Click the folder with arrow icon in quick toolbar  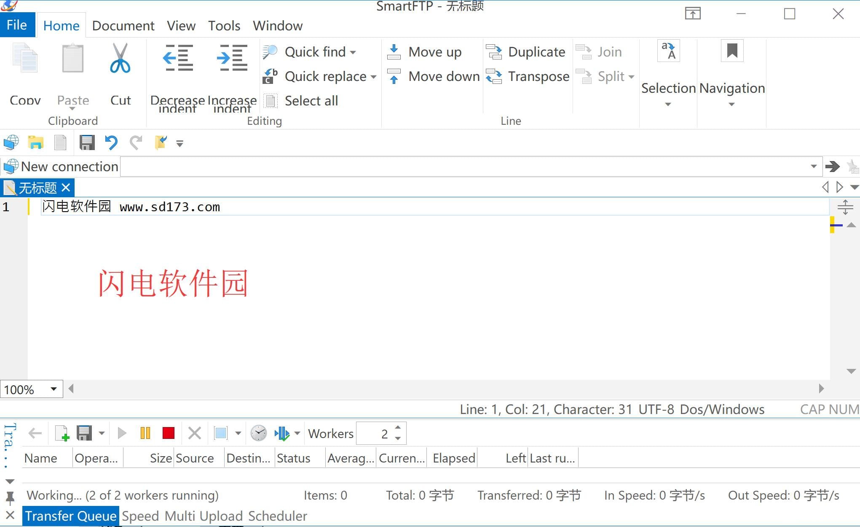tap(161, 143)
